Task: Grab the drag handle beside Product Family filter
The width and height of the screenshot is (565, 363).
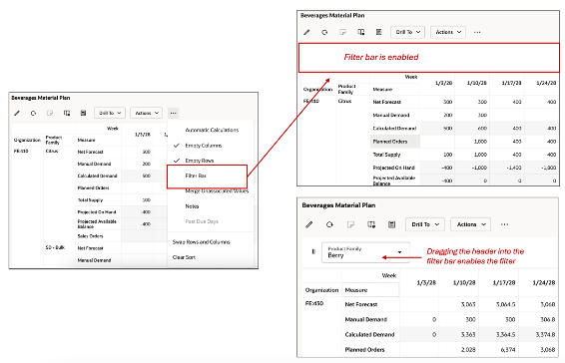Action: click(313, 251)
